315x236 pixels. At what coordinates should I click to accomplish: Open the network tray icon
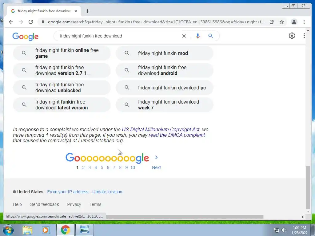point(277,230)
